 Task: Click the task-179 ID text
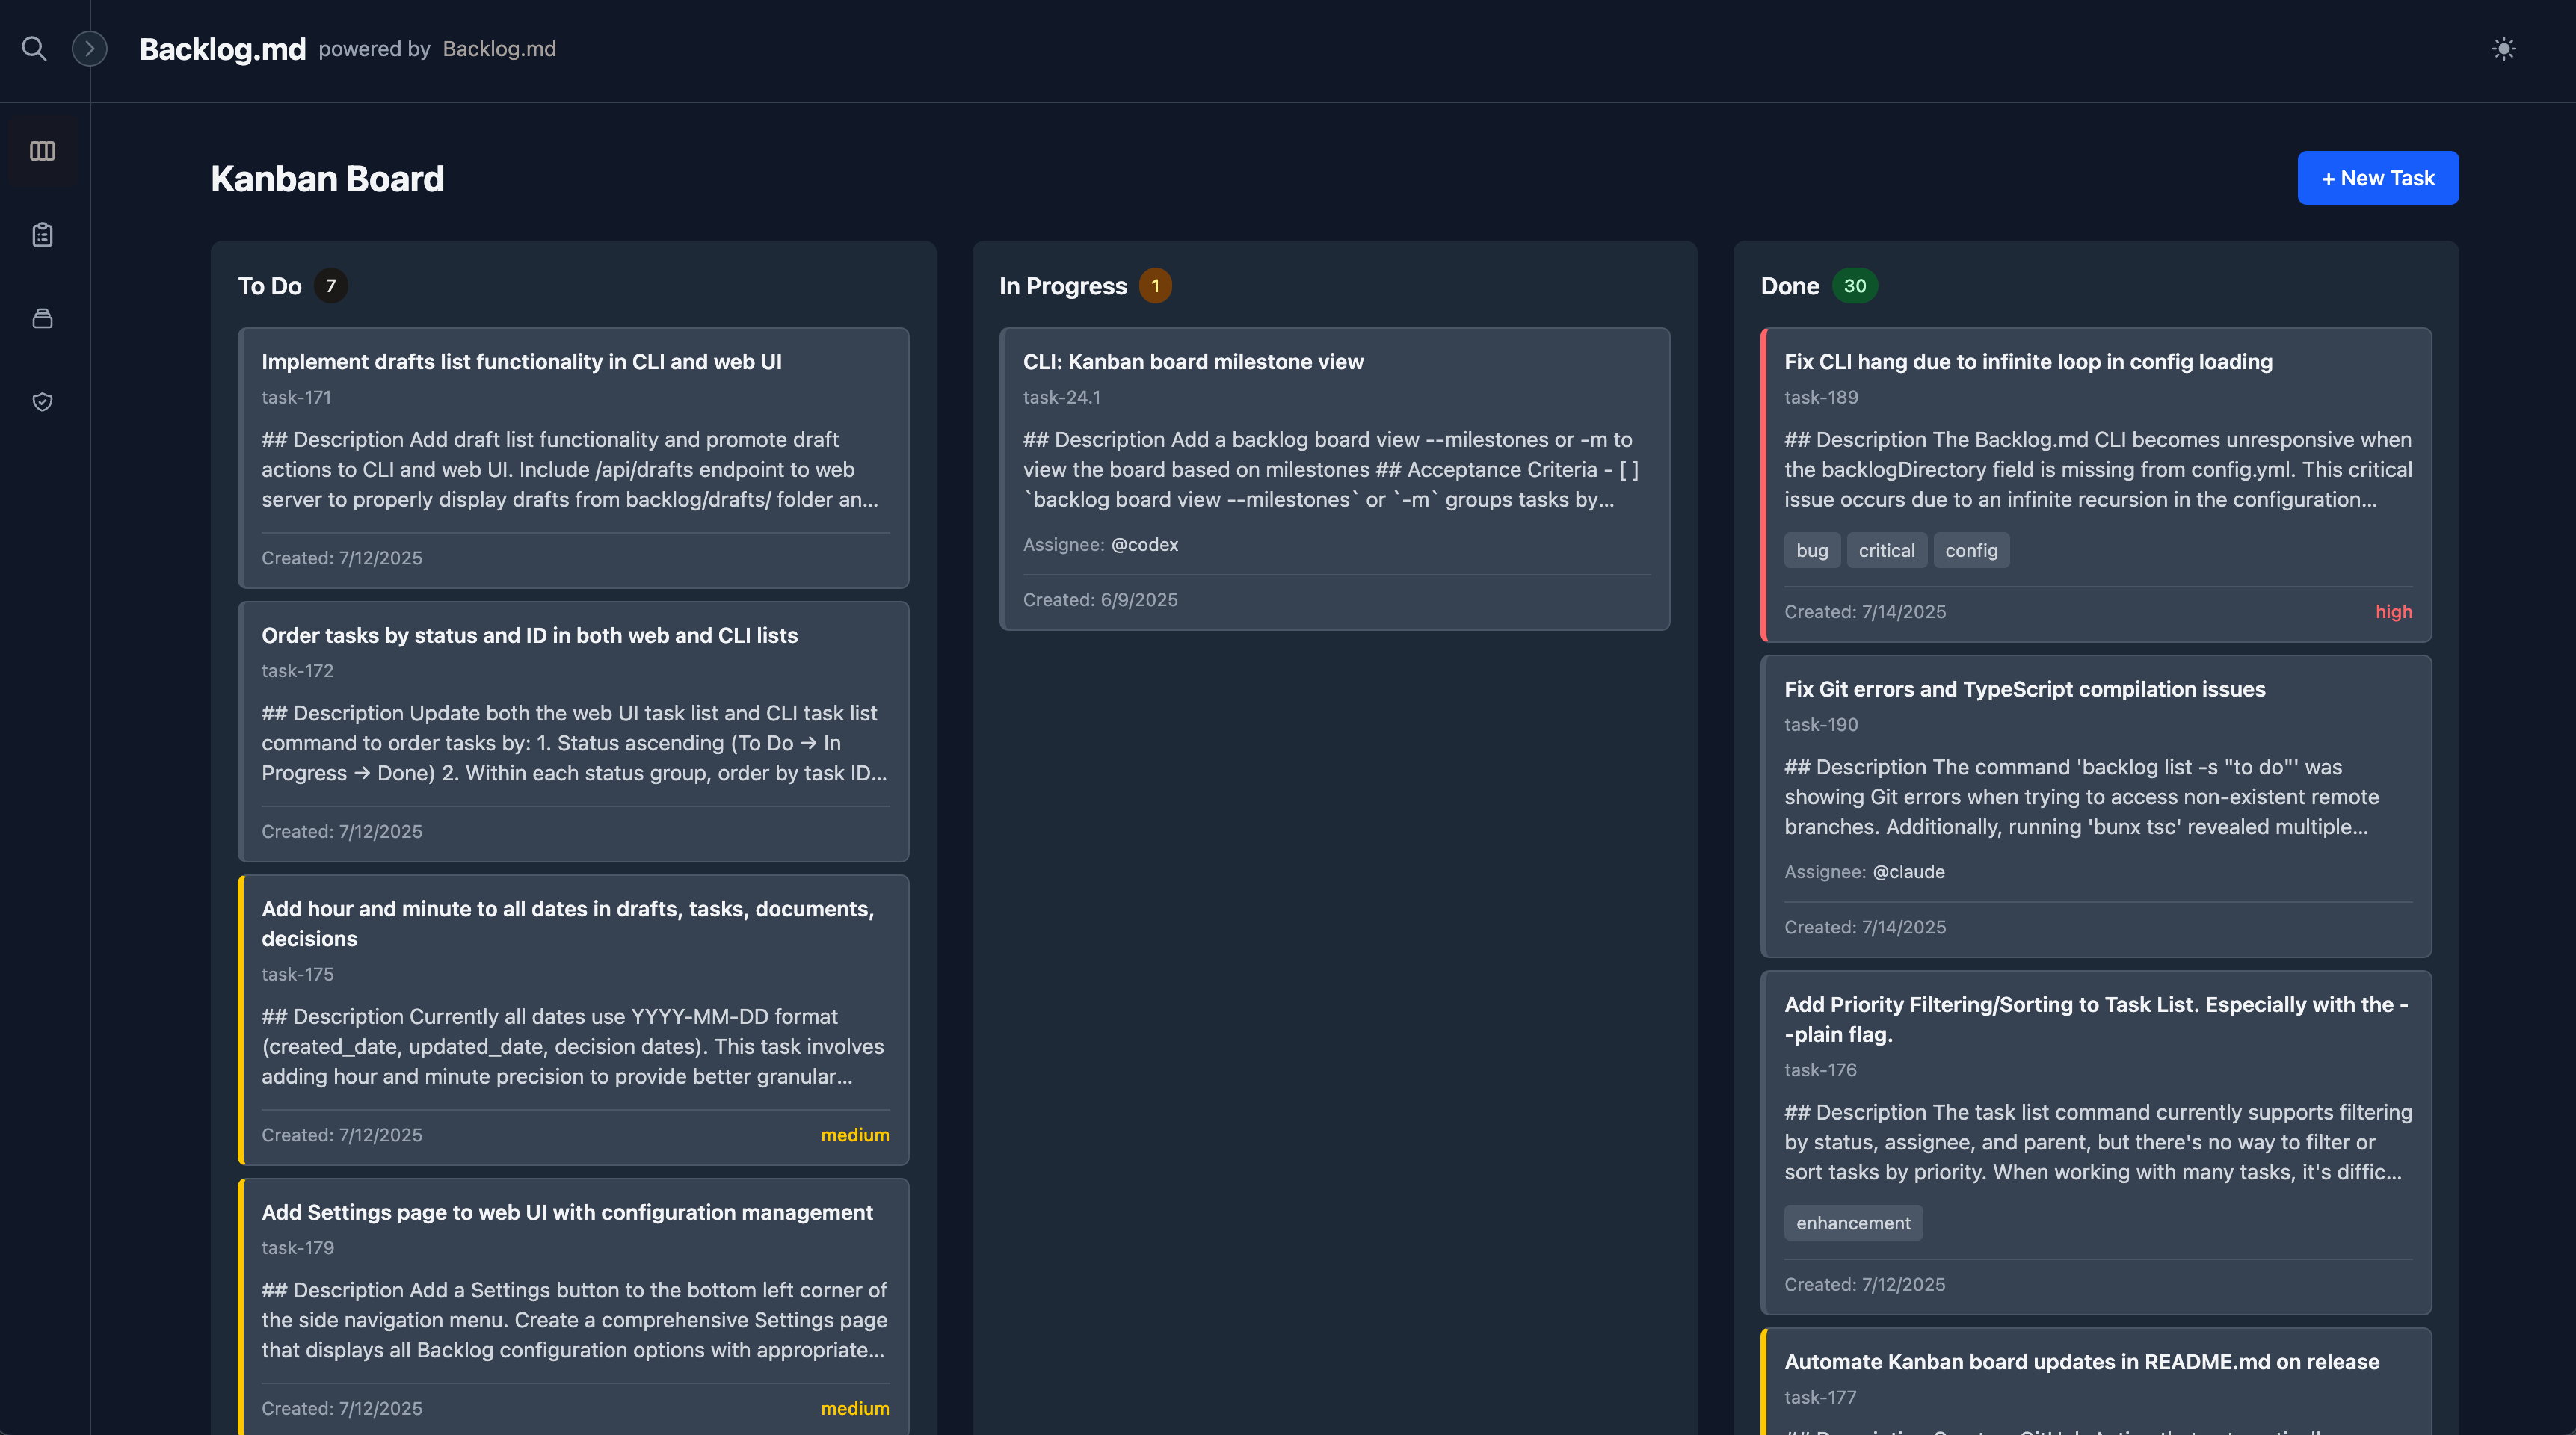tap(297, 1248)
